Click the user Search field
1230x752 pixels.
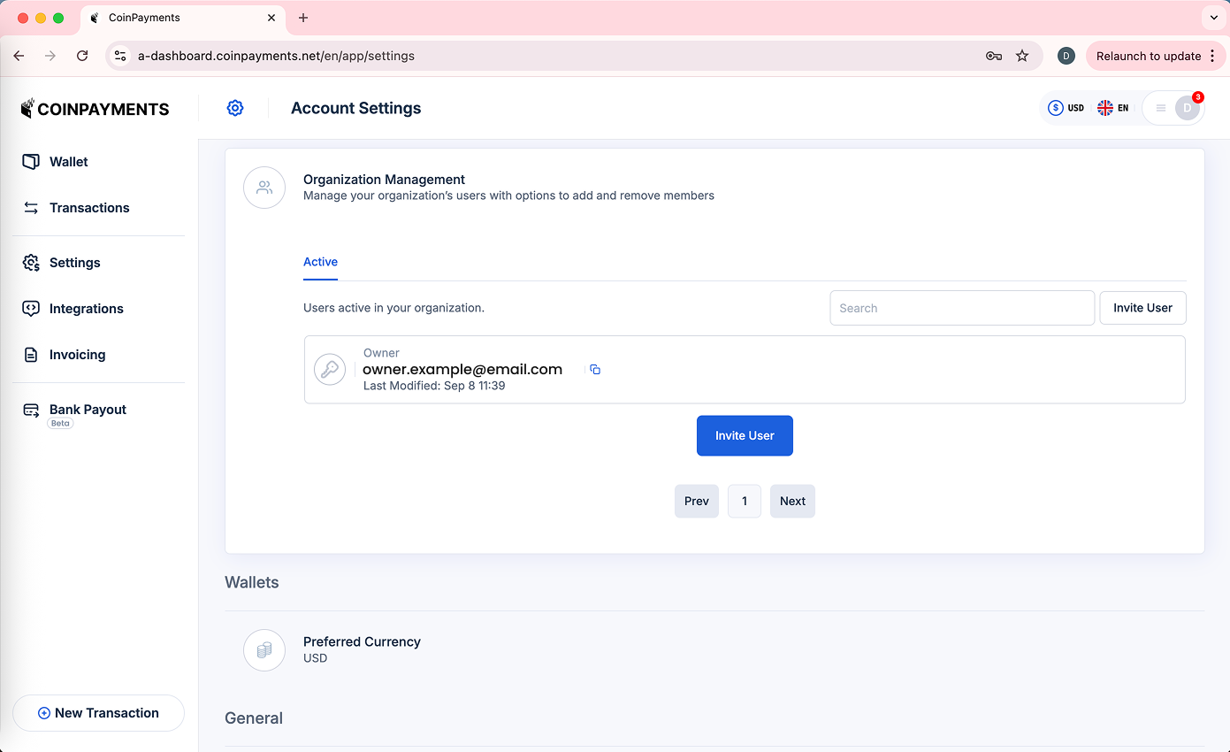point(961,308)
